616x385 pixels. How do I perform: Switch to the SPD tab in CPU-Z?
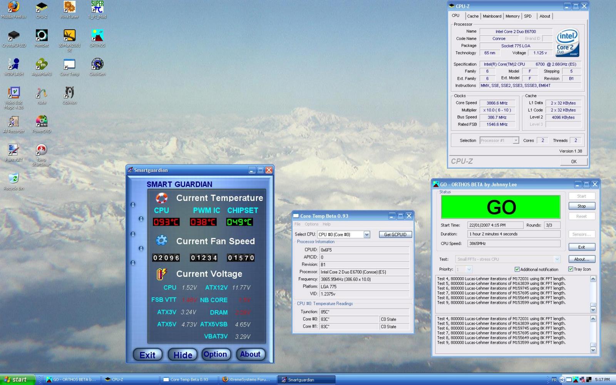pos(528,16)
